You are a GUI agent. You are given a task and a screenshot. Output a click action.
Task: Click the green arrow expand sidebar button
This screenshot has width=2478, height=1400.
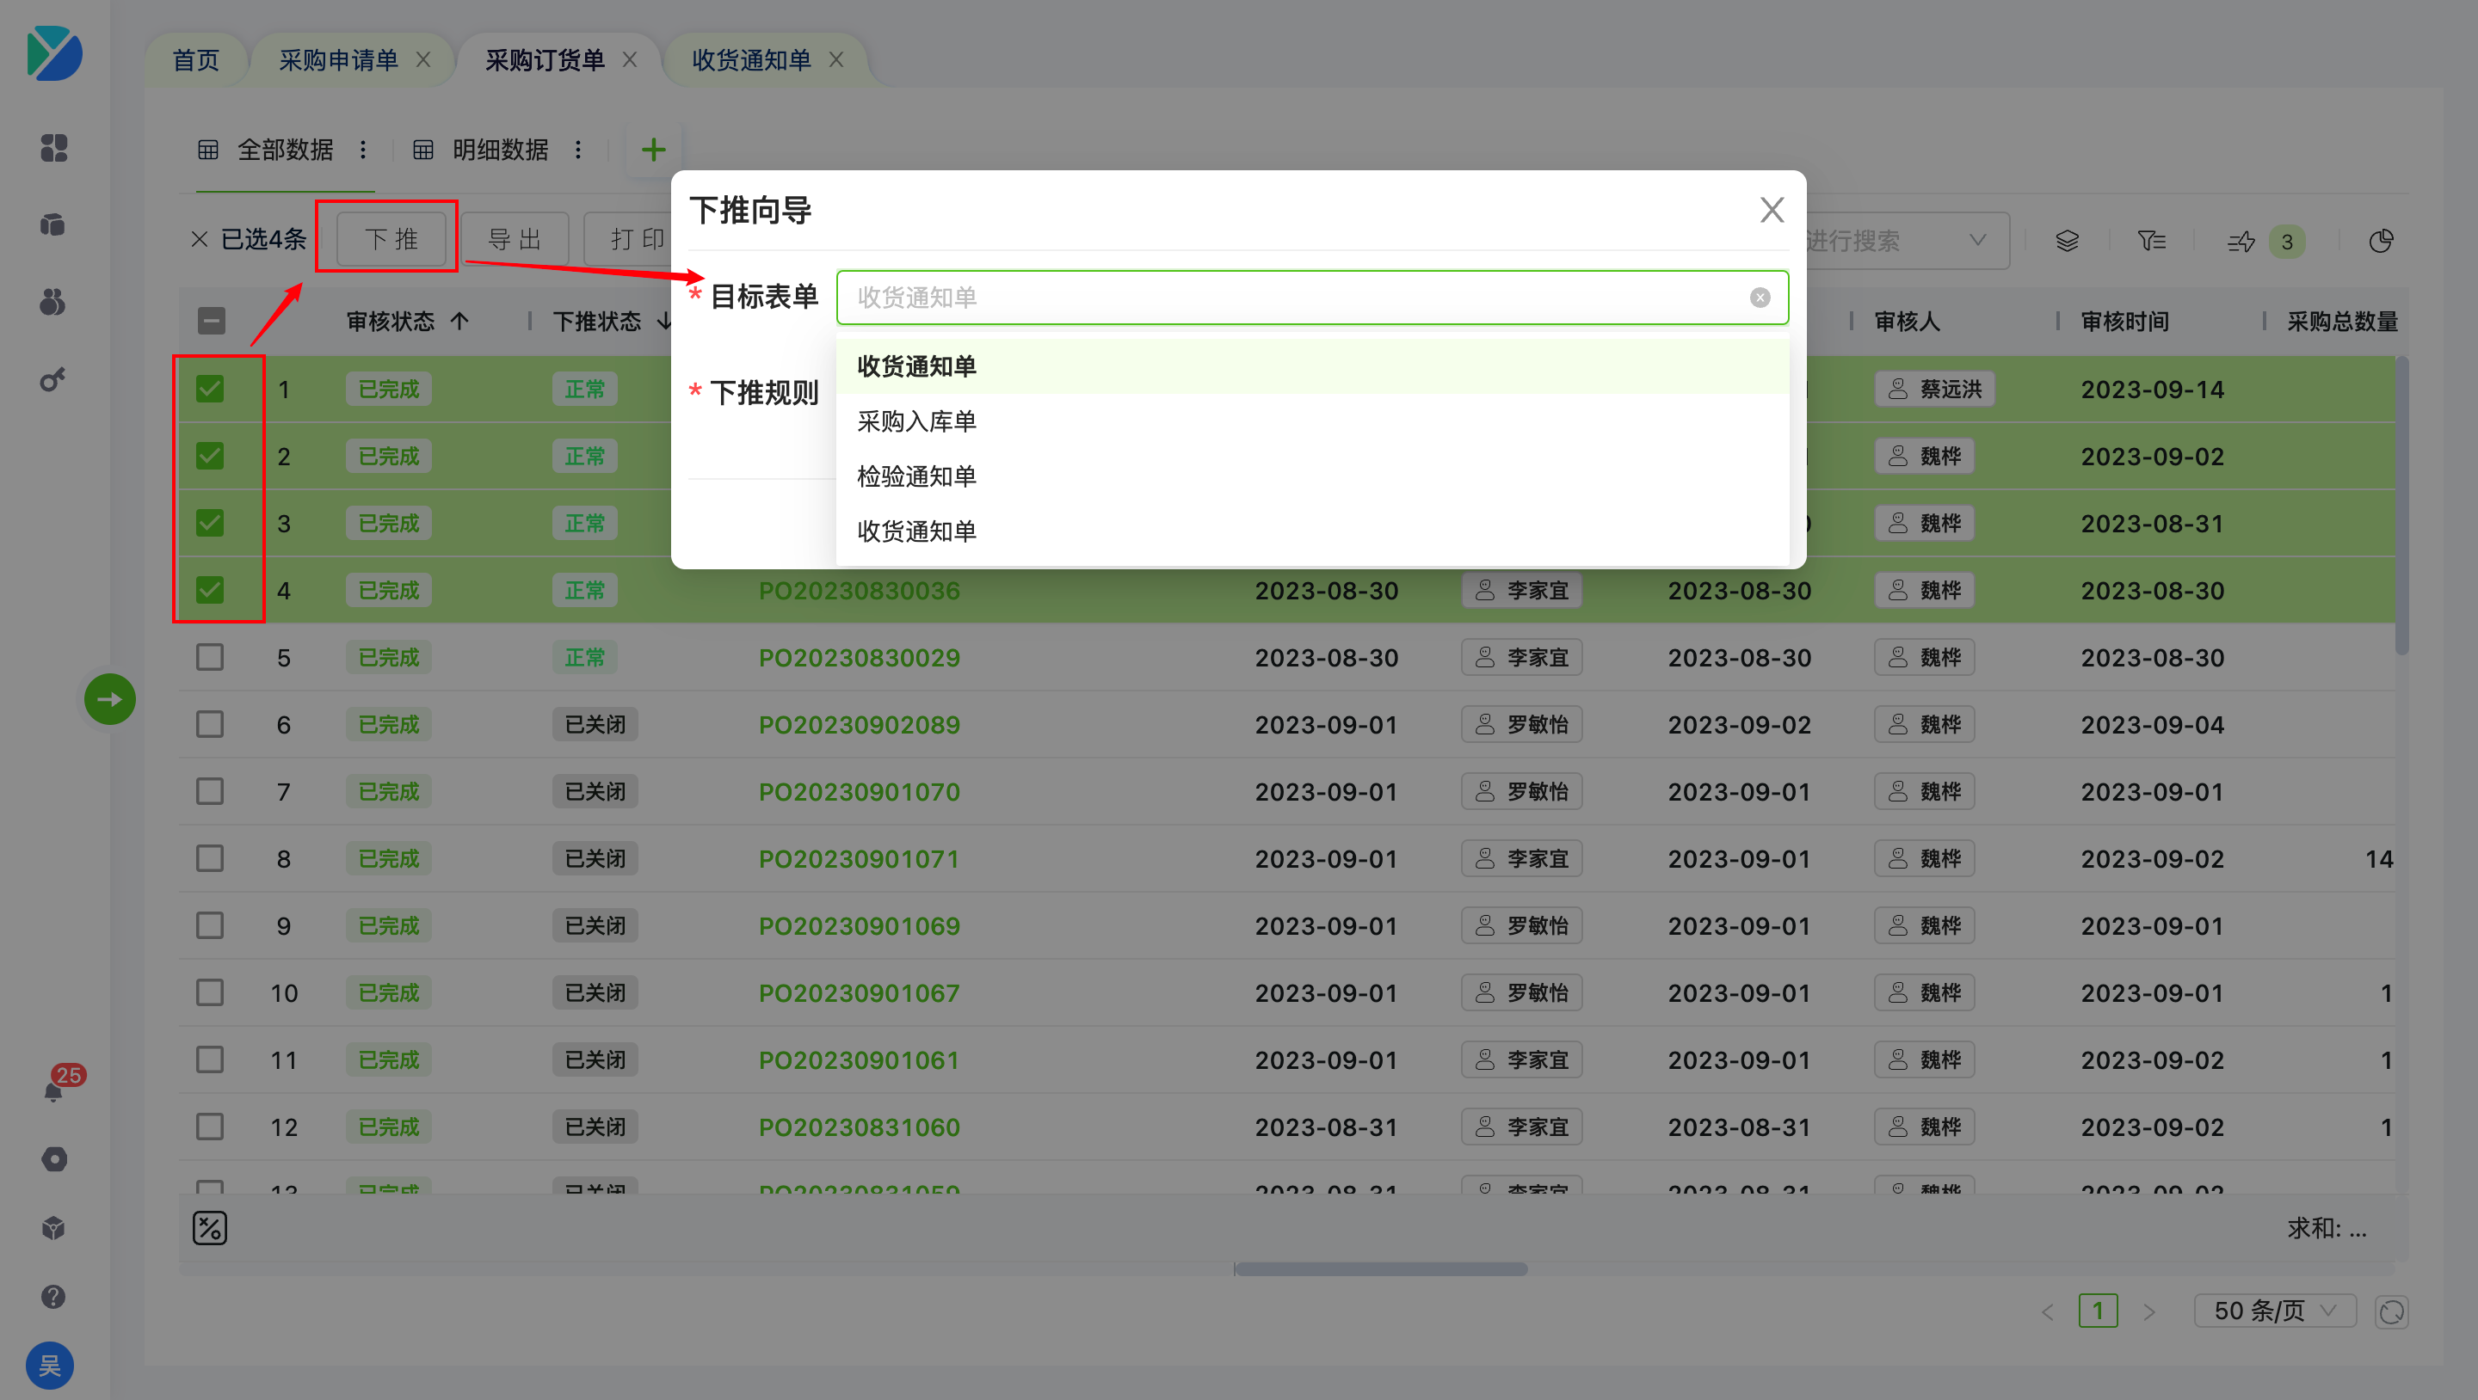pos(109,699)
